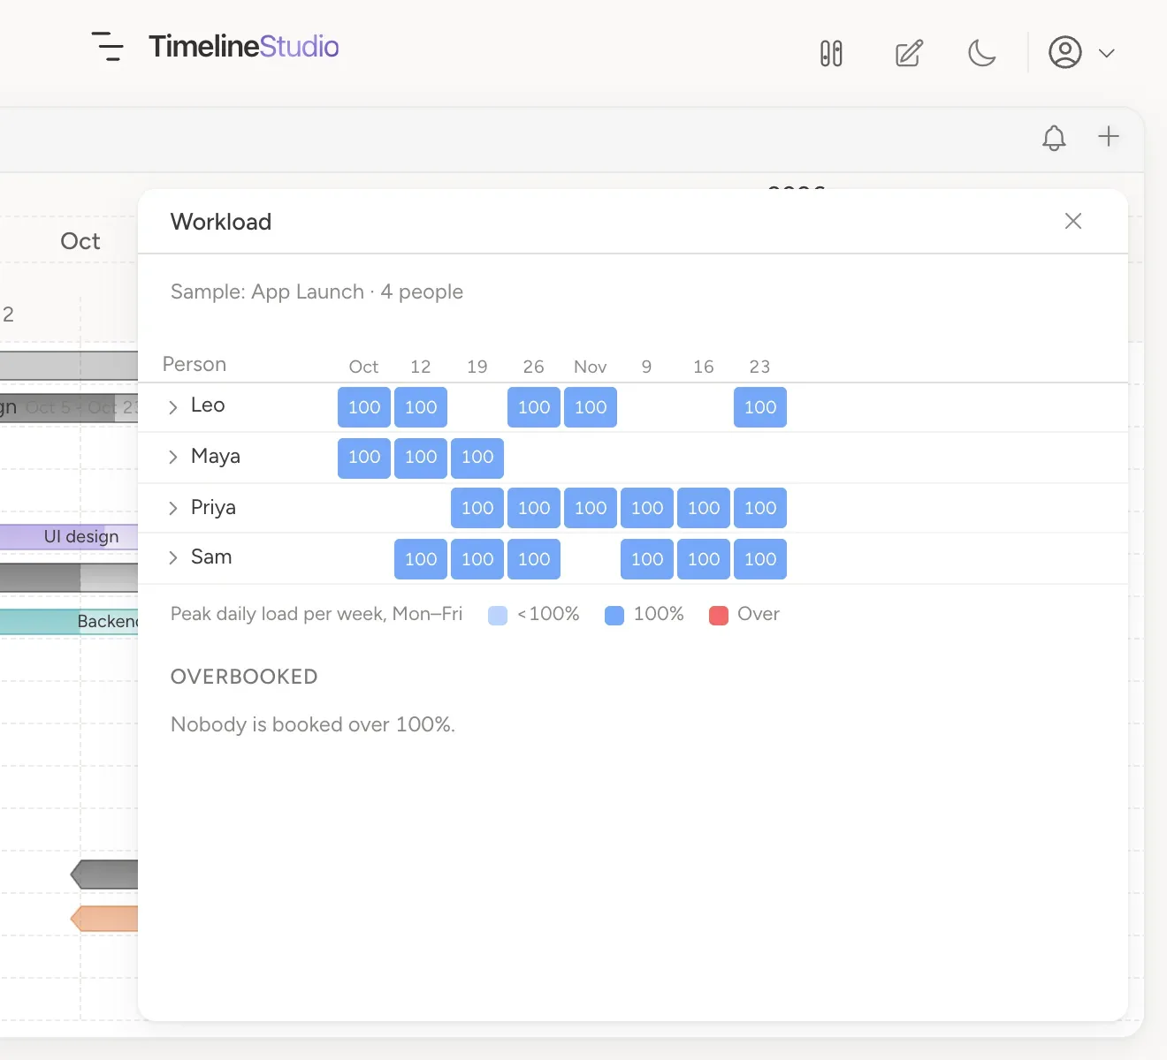Expand Sam's workload row
The height and width of the screenshot is (1060, 1167).
(x=173, y=557)
